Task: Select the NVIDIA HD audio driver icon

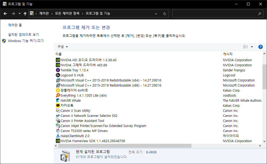Action: pyautogui.click(x=58, y=60)
